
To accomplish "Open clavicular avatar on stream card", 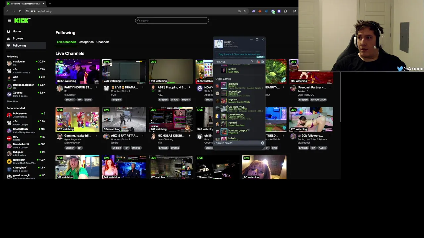I will pyautogui.click(x=60, y=88).
